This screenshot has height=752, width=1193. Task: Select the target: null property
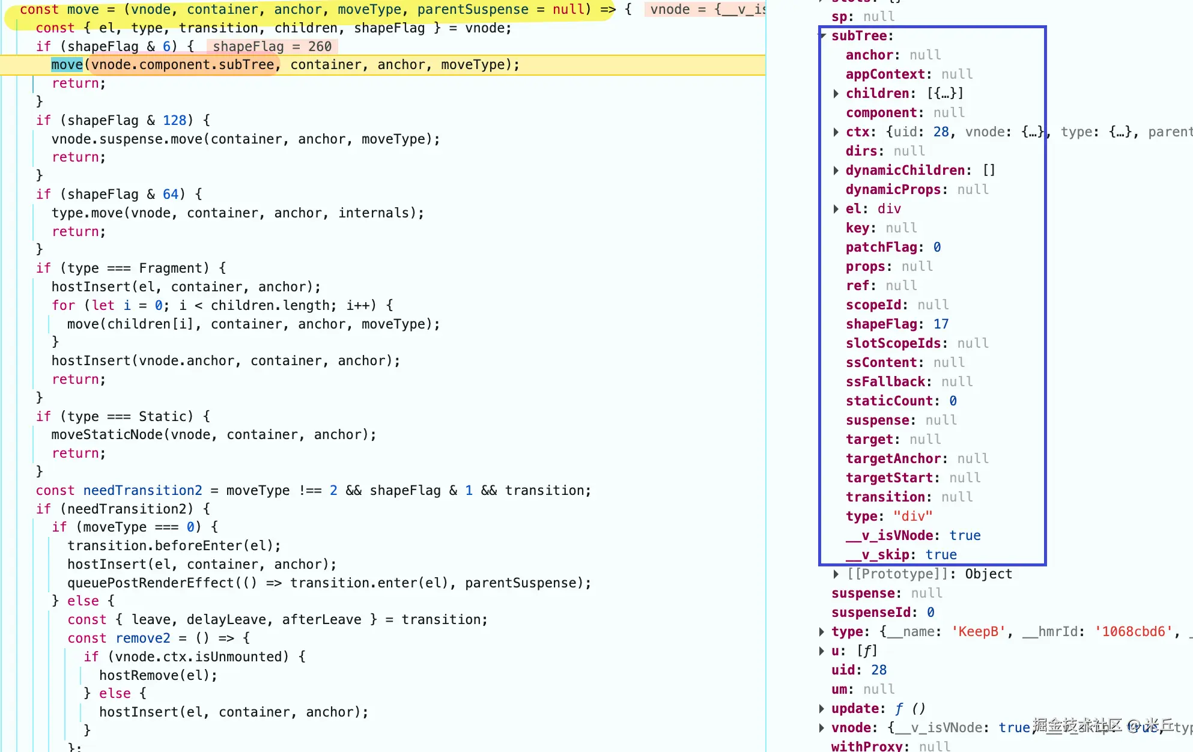893,440
